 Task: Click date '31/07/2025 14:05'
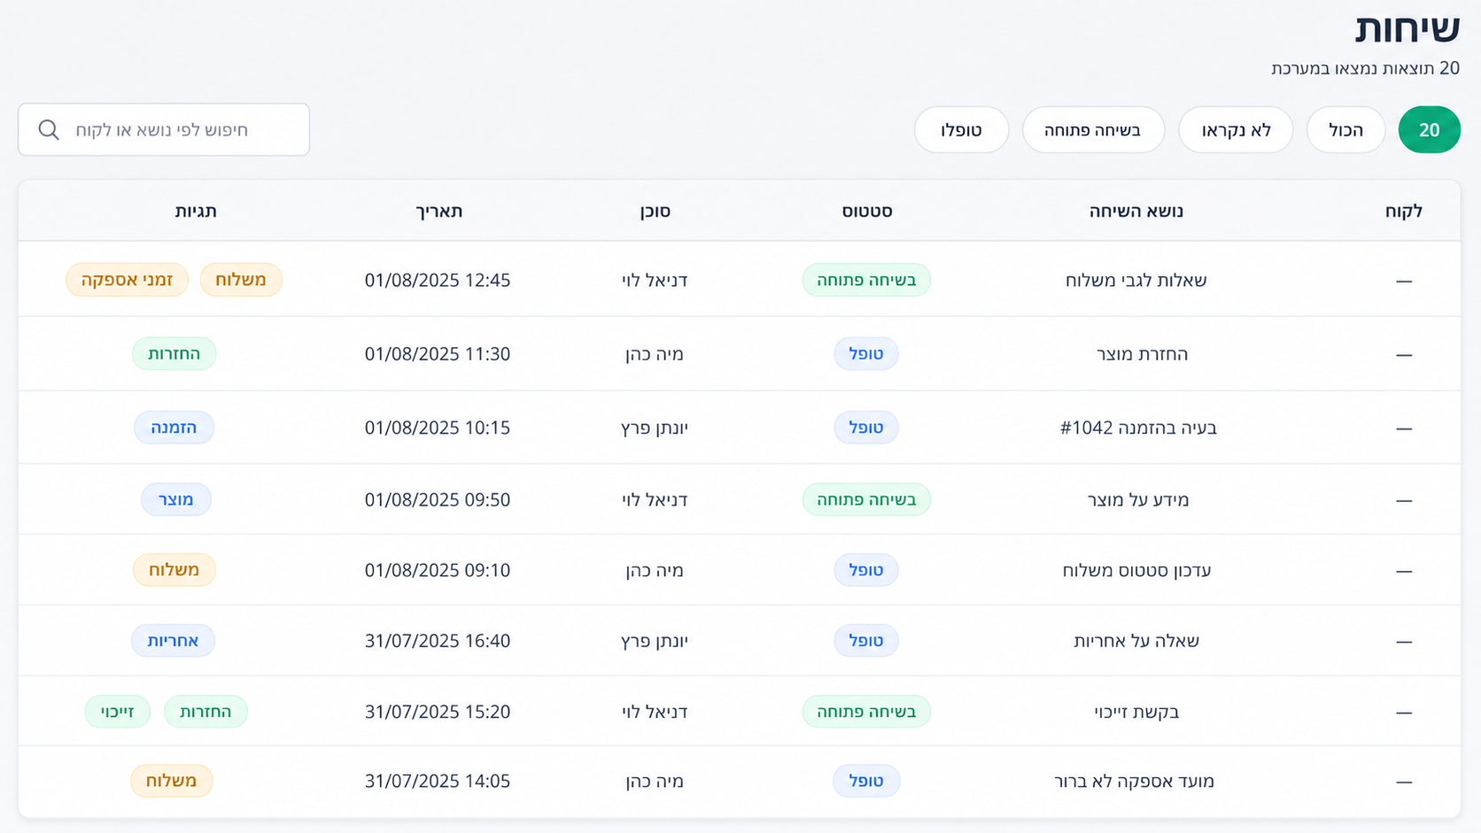tap(438, 781)
